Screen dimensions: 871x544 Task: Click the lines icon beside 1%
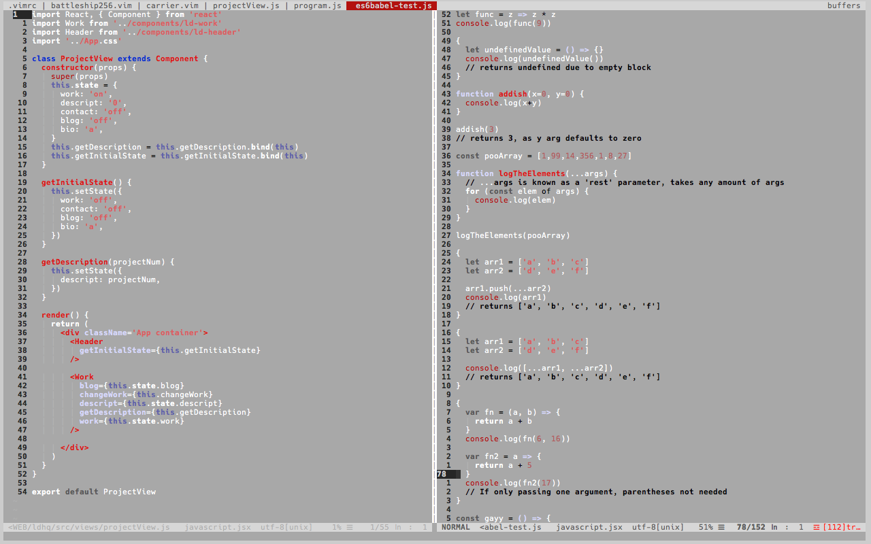tap(350, 527)
